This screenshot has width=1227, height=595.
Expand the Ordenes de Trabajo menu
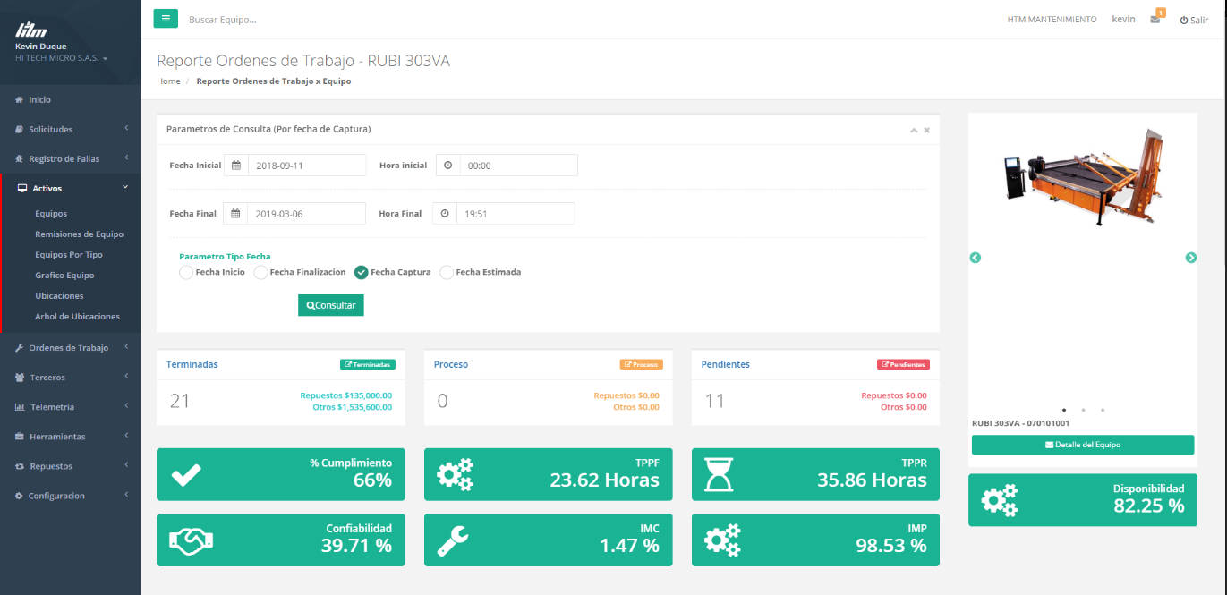pyautogui.click(x=70, y=348)
